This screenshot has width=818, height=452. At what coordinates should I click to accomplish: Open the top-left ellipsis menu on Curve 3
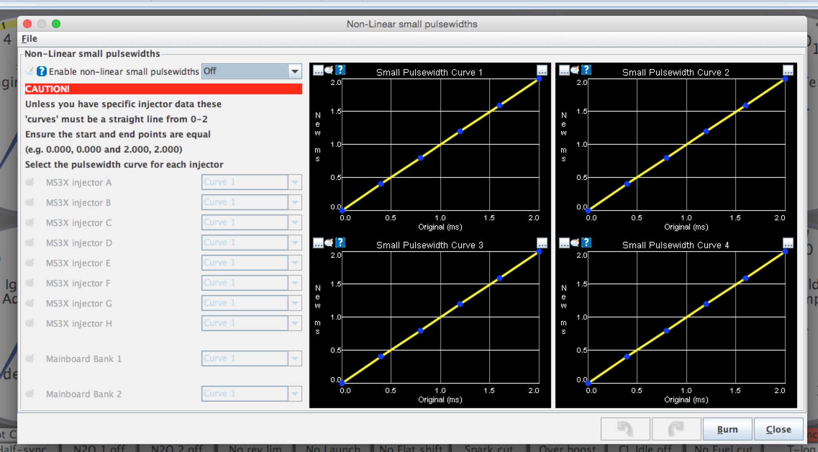point(318,243)
